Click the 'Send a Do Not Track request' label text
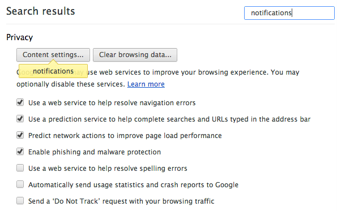This screenshot has height=211, width=337. (x=121, y=201)
